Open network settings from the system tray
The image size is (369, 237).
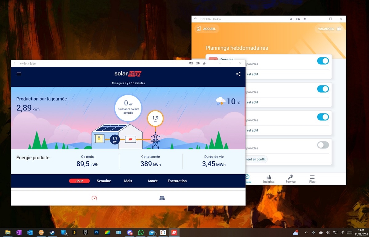(x=335, y=232)
